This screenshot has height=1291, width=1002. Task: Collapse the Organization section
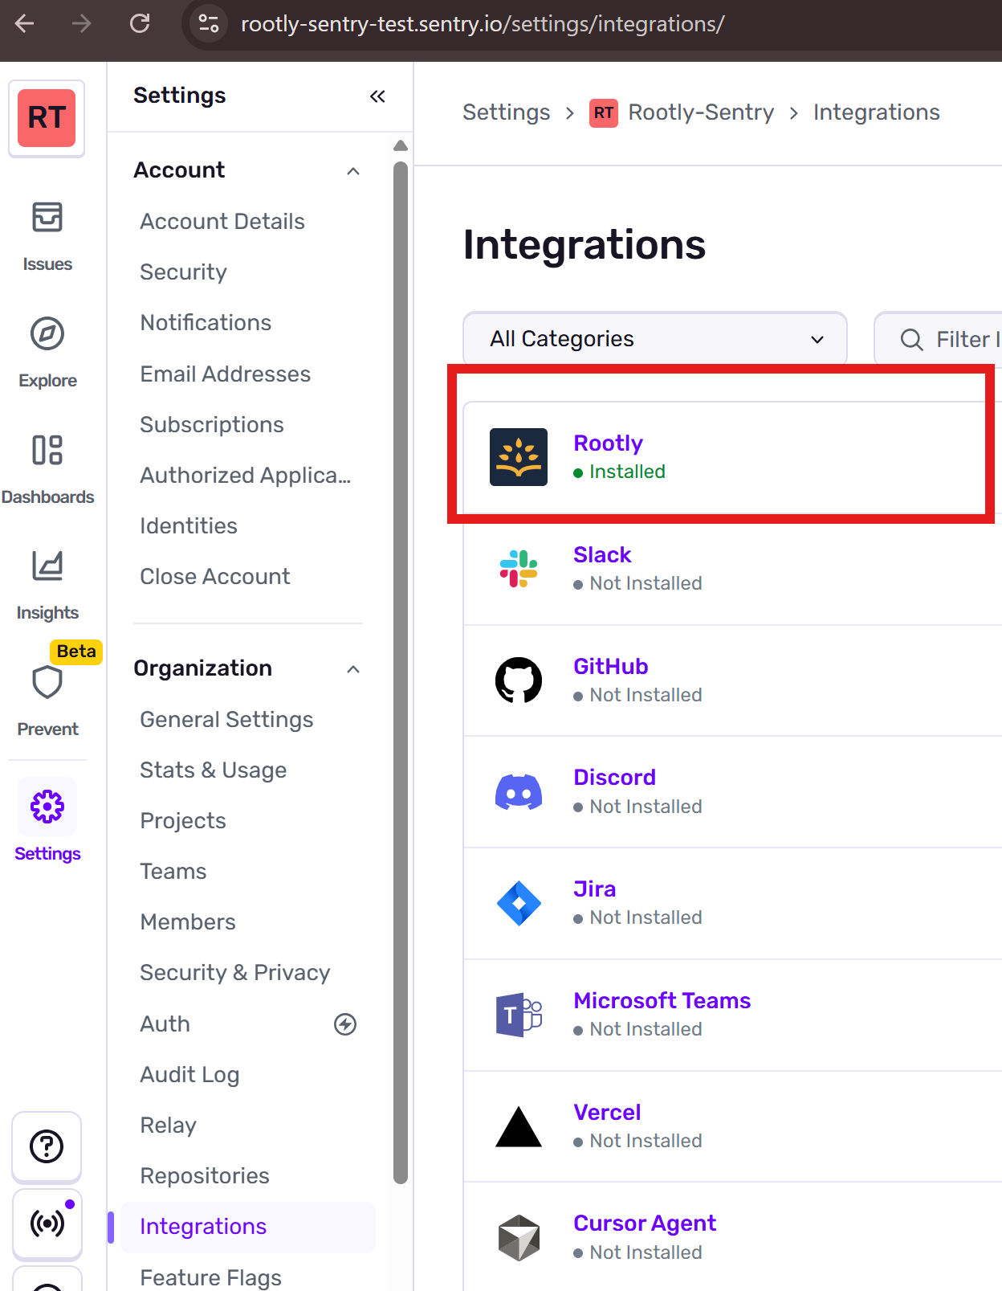(x=353, y=668)
